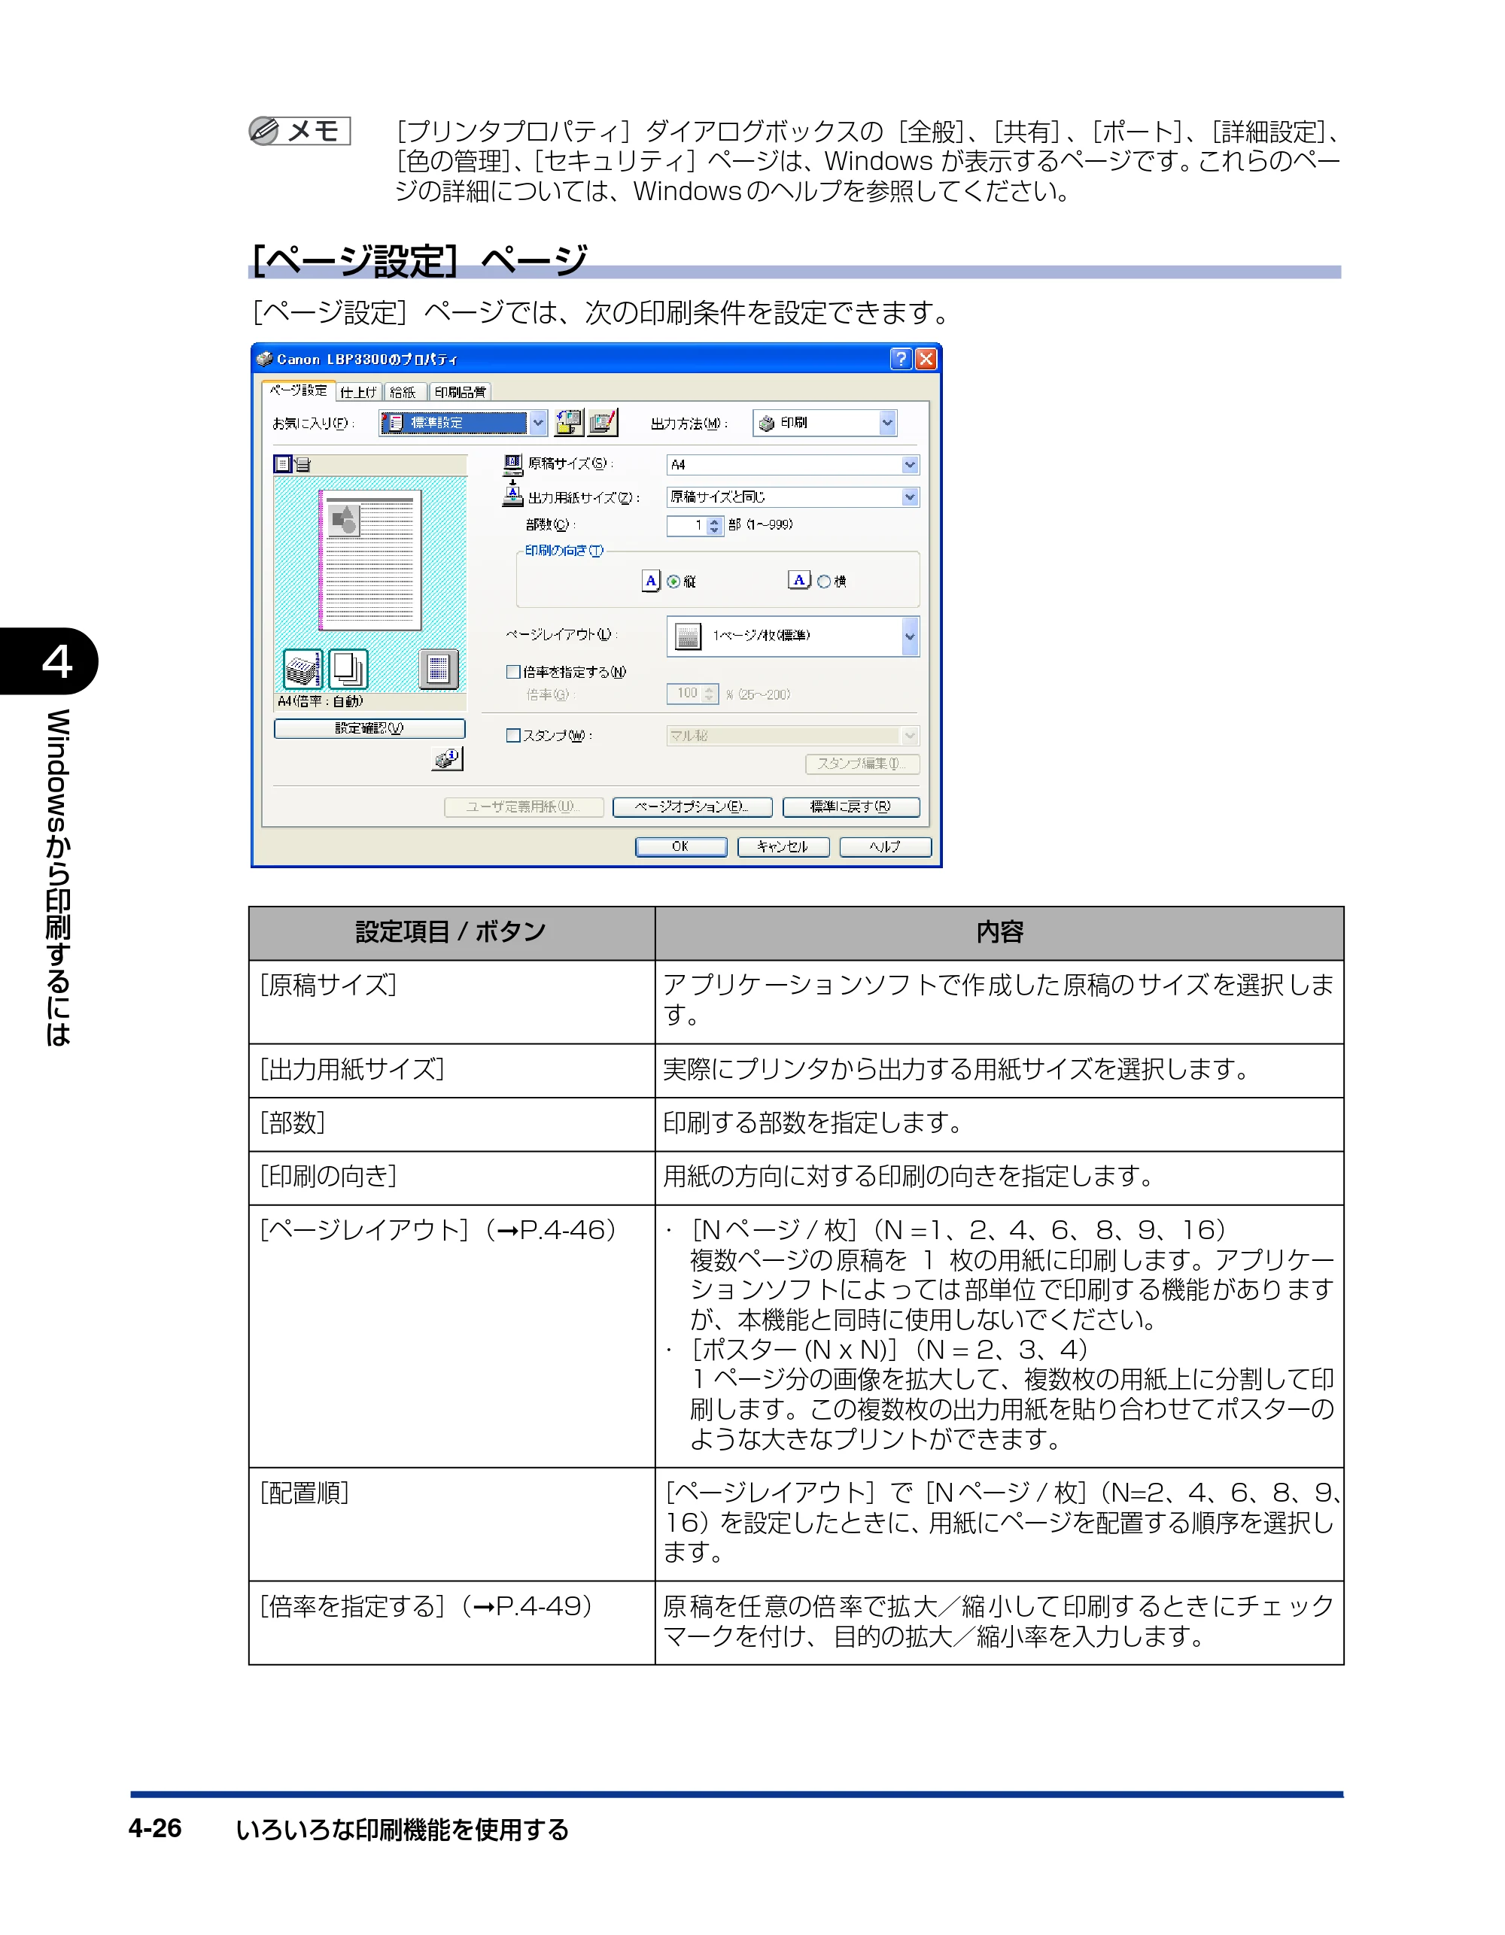1505x1935 pixels.
Task: Click the キャンセル button
Action: click(783, 847)
